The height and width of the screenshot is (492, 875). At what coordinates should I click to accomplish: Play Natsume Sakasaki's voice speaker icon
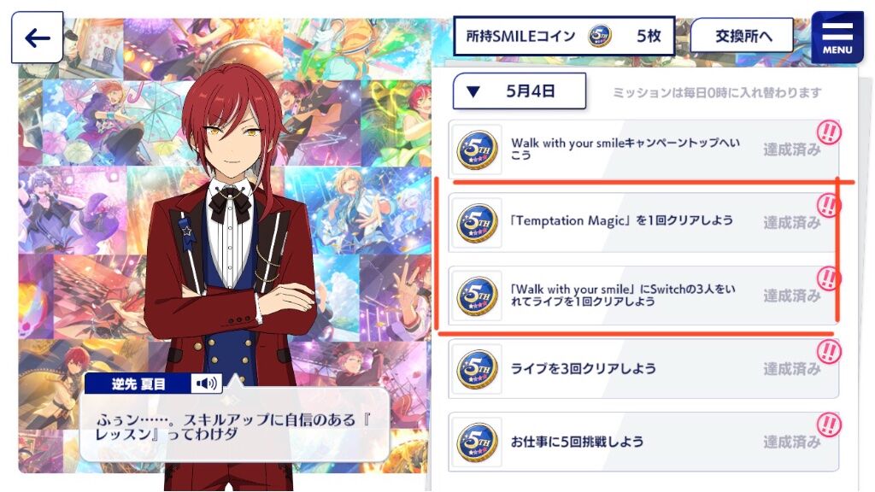207,384
